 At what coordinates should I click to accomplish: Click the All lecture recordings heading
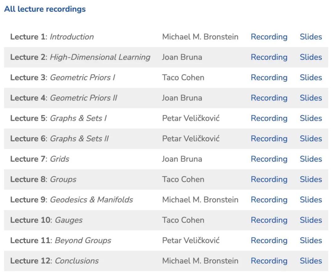click(x=45, y=9)
